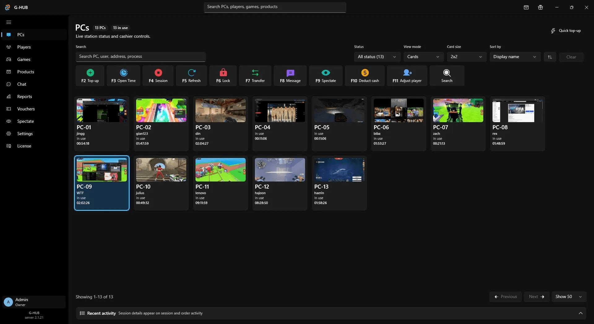Focus the global search bar at top
Image resolution: width=594 pixels, height=324 pixels.
[275, 7]
